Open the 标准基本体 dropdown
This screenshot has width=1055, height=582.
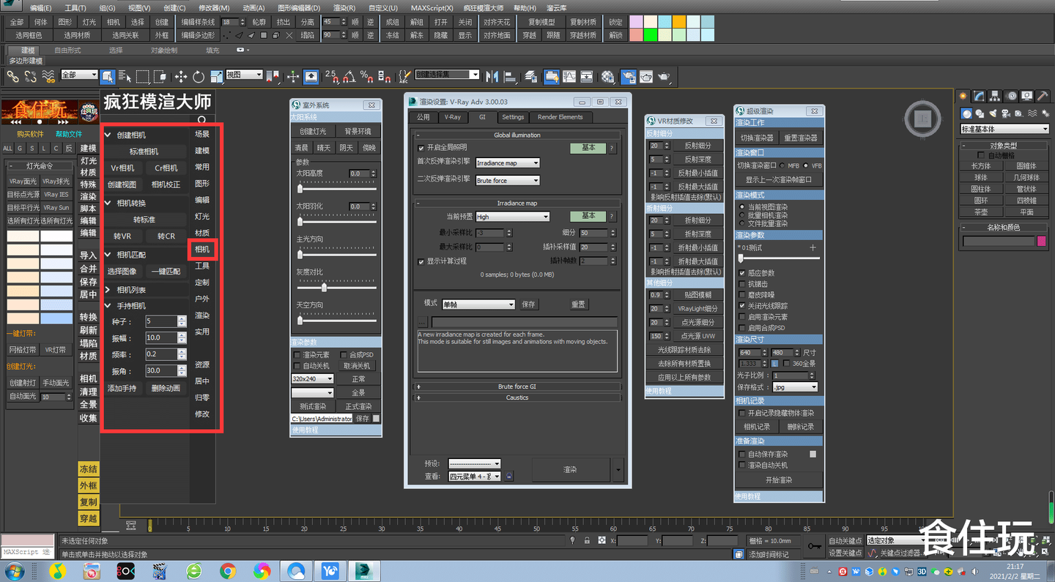(x=1005, y=129)
